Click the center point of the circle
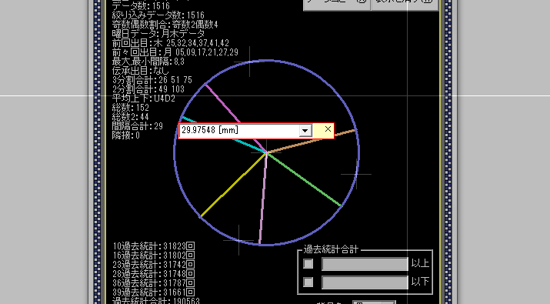The width and height of the screenshot is (550, 304). click(x=266, y=152)
